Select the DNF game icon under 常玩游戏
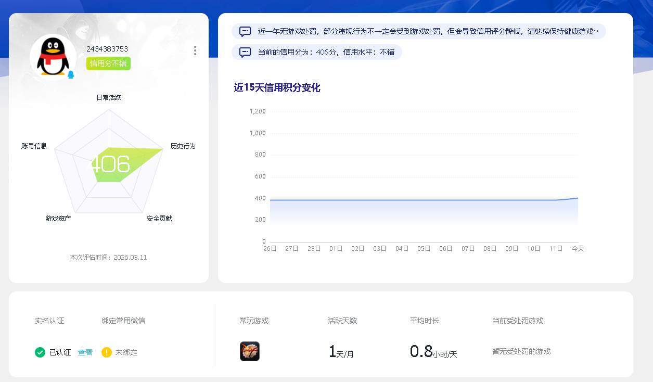Viewport: 653px width, 382px height. [250, 351]
